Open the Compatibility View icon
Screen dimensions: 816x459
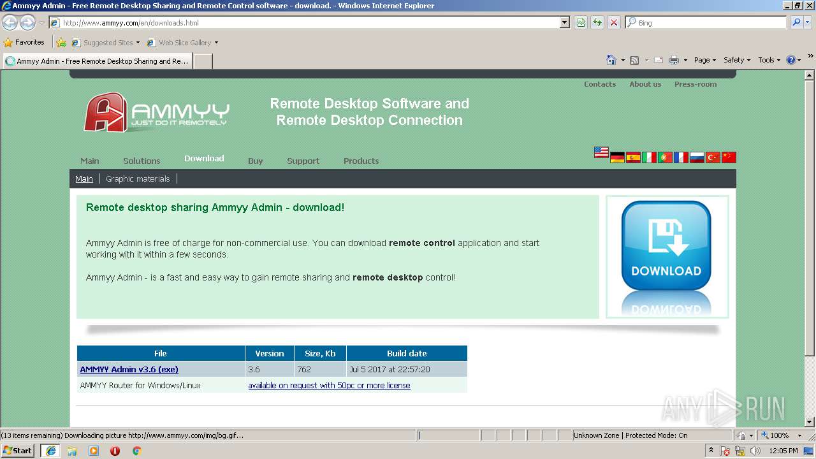[581, 22]
